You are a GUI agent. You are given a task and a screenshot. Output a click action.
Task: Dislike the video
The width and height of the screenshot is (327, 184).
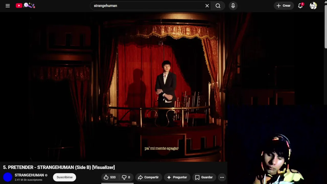click(126, 177)
